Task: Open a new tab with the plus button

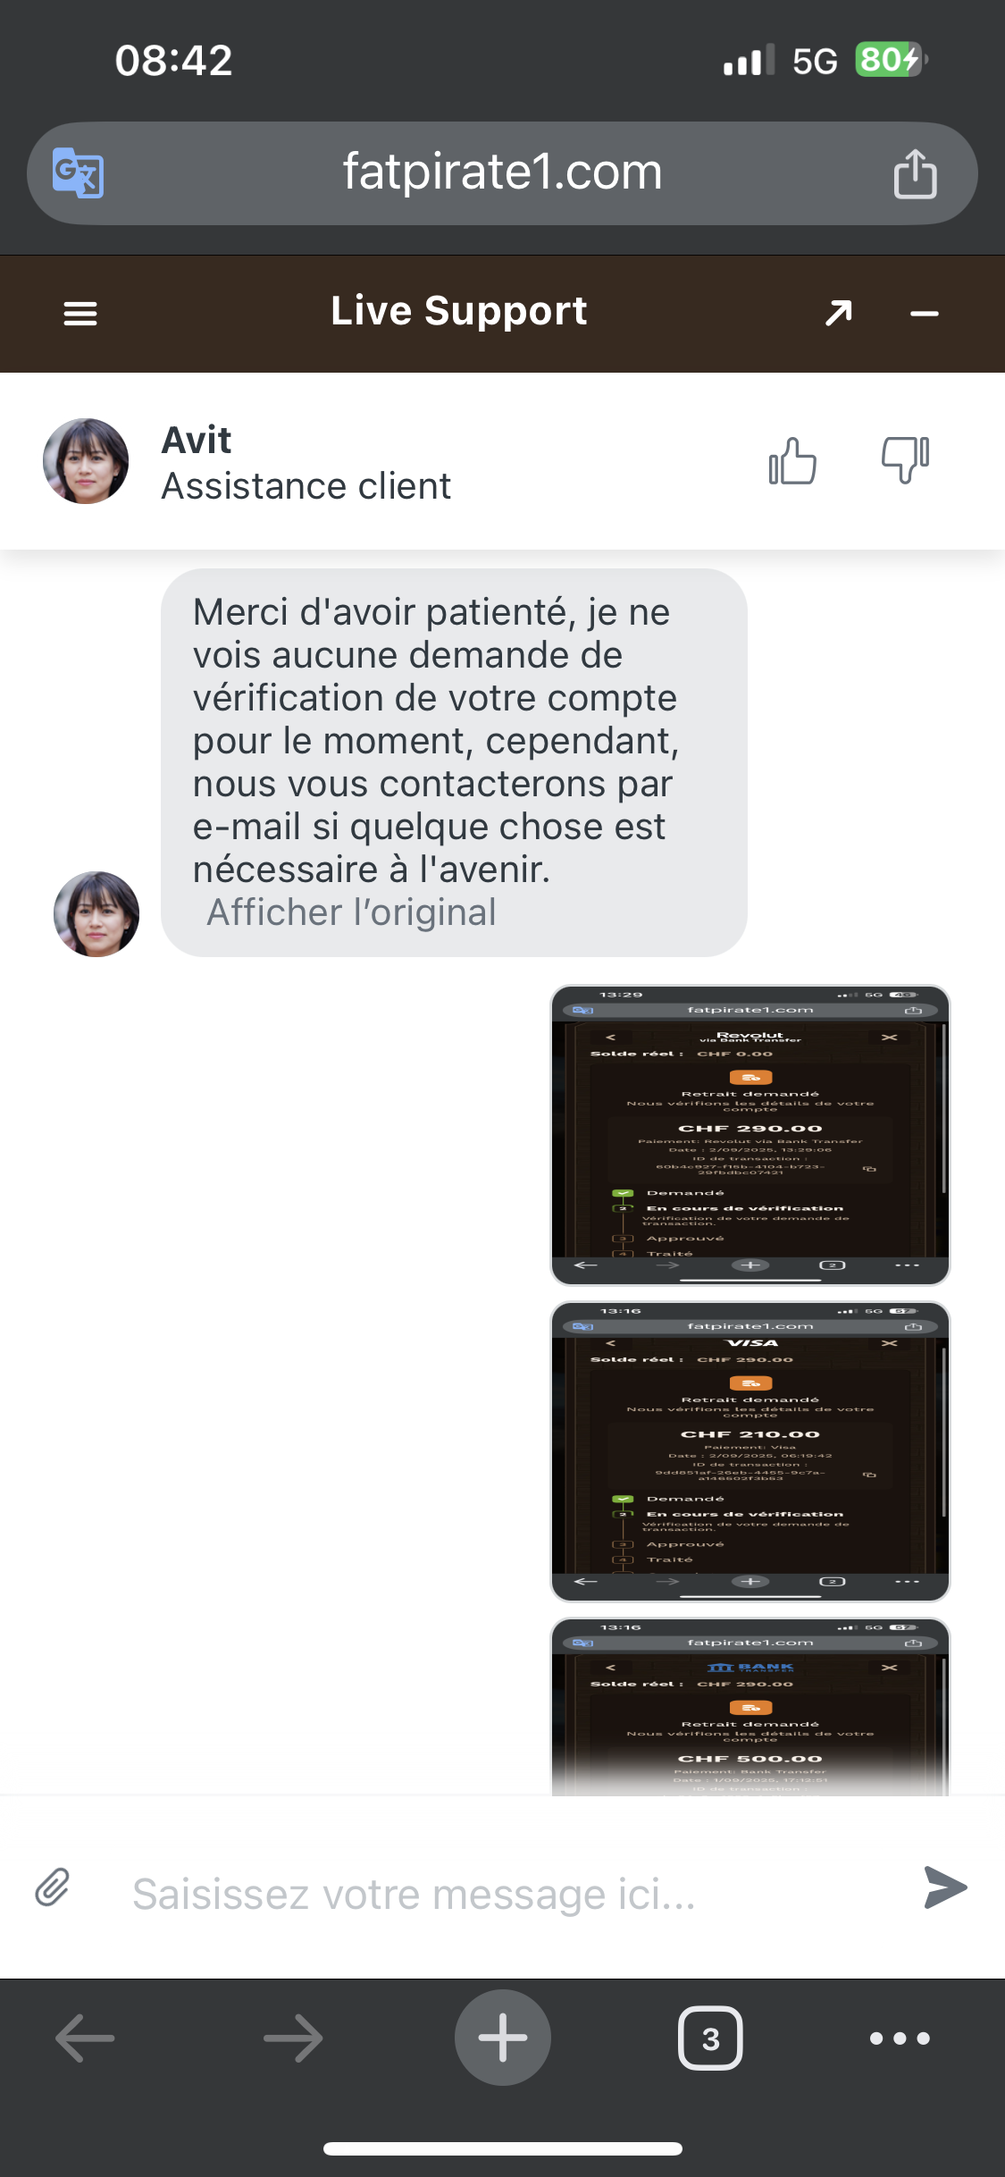Action: [503, 2038]
